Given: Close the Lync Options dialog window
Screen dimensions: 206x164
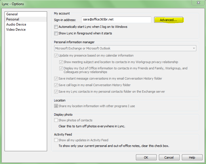Looking at the screenshot, I should [199, 3].
